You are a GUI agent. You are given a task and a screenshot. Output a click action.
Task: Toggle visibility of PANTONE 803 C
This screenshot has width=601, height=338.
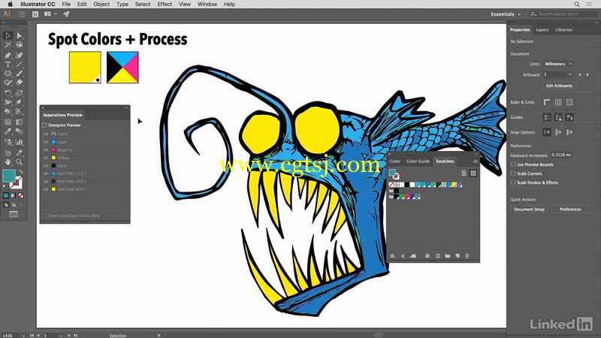pyautogui.click(x=46, y=189)
